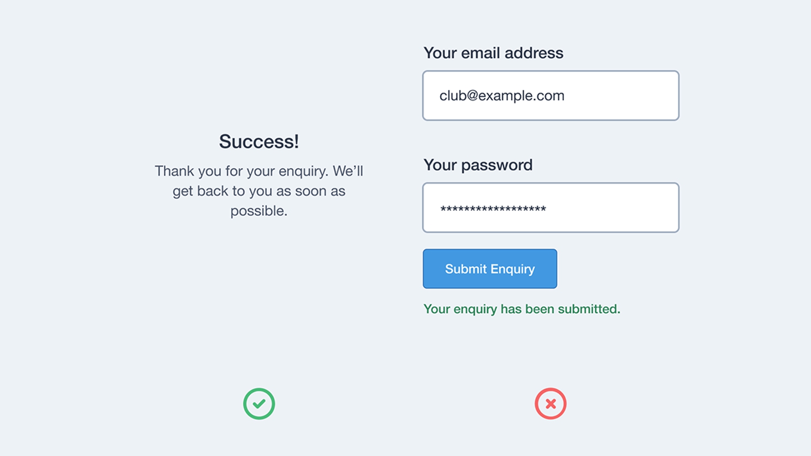
Task: Click the "Your email address" label
Action: [x=493, y=53]
